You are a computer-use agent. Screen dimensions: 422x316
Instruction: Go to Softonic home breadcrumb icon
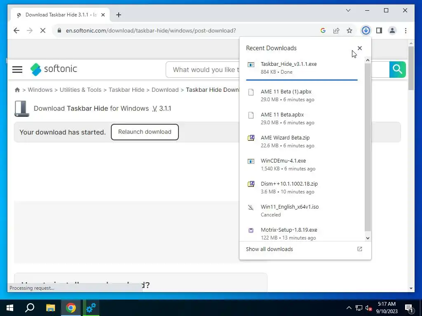tap(17, 90)
